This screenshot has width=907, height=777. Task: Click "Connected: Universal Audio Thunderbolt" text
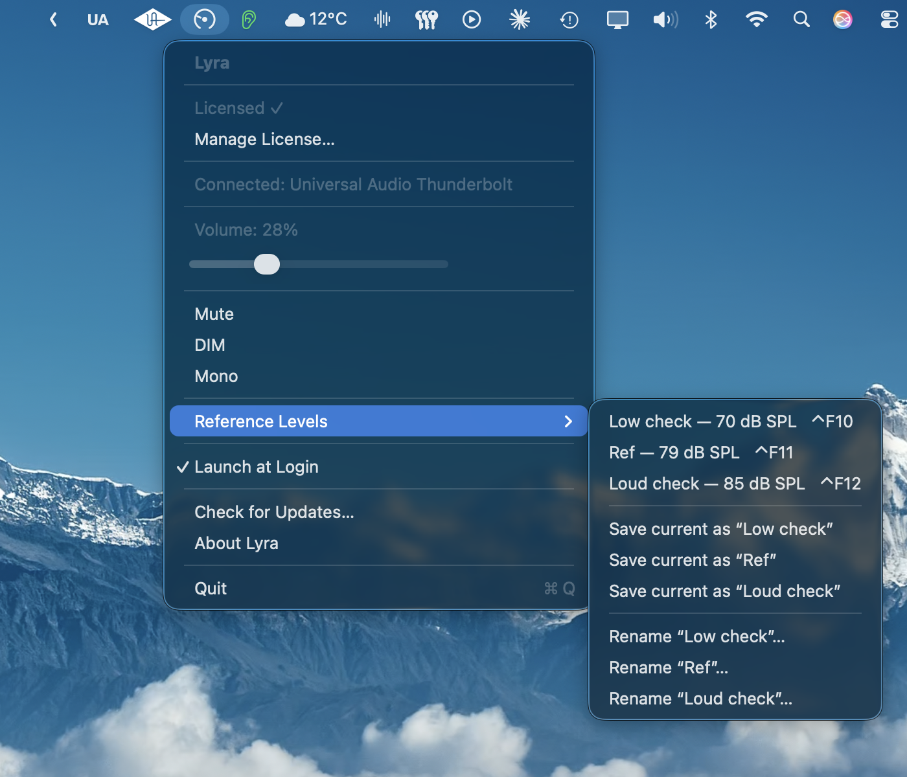(353, 185)
